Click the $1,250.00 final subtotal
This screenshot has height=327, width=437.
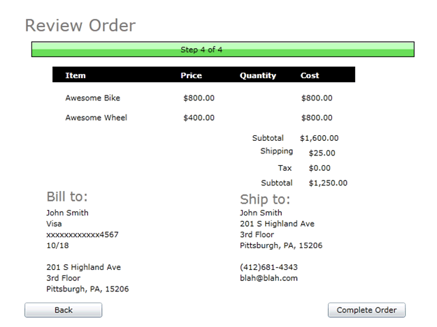[x=328, y=183]
